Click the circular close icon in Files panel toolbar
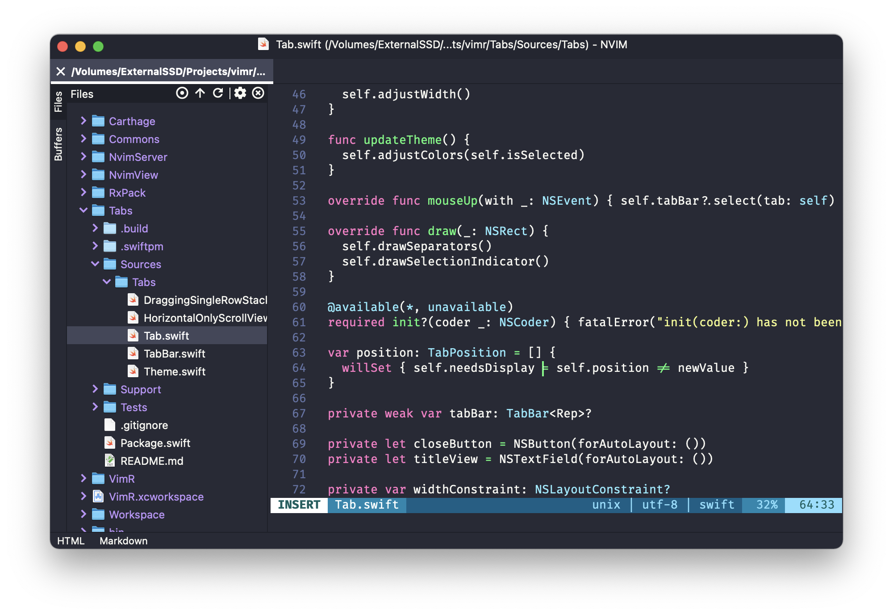Screen dimensions: 893x615 coord(258,94)
